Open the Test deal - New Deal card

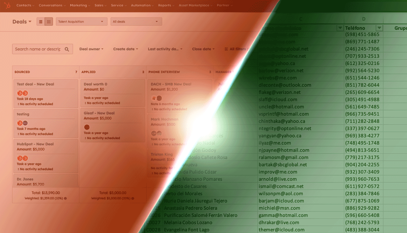pyautogui.click(x=46, y=94)
